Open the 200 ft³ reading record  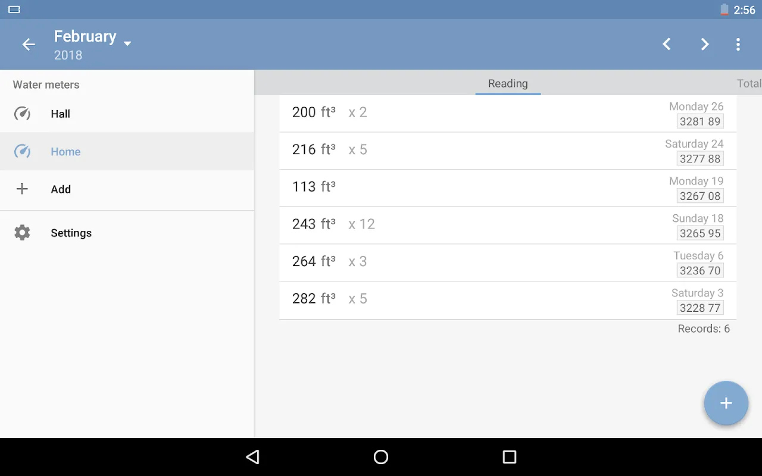coord(508,114)
